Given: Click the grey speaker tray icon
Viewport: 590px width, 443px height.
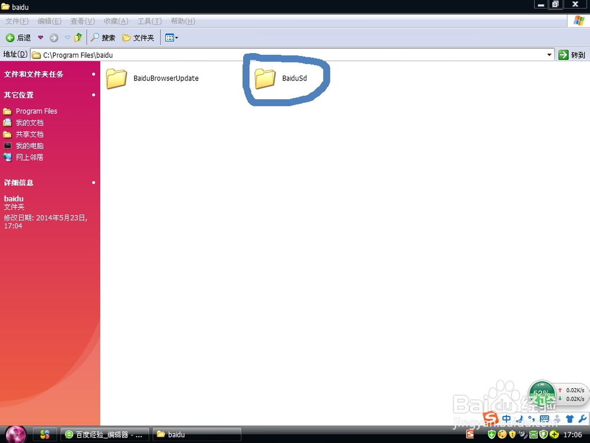Looking at the screenshot, I should tap(523, 435).
